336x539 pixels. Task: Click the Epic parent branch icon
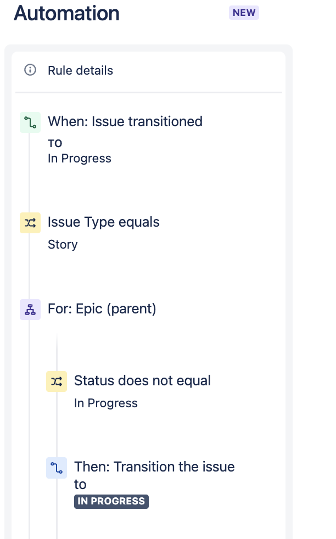(x=30, y=309)
